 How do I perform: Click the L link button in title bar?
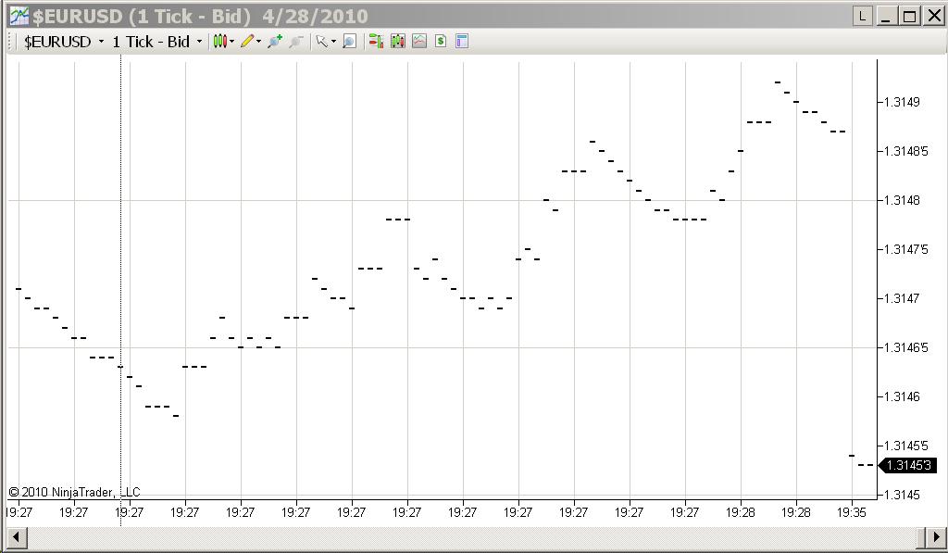pos(863,17)
